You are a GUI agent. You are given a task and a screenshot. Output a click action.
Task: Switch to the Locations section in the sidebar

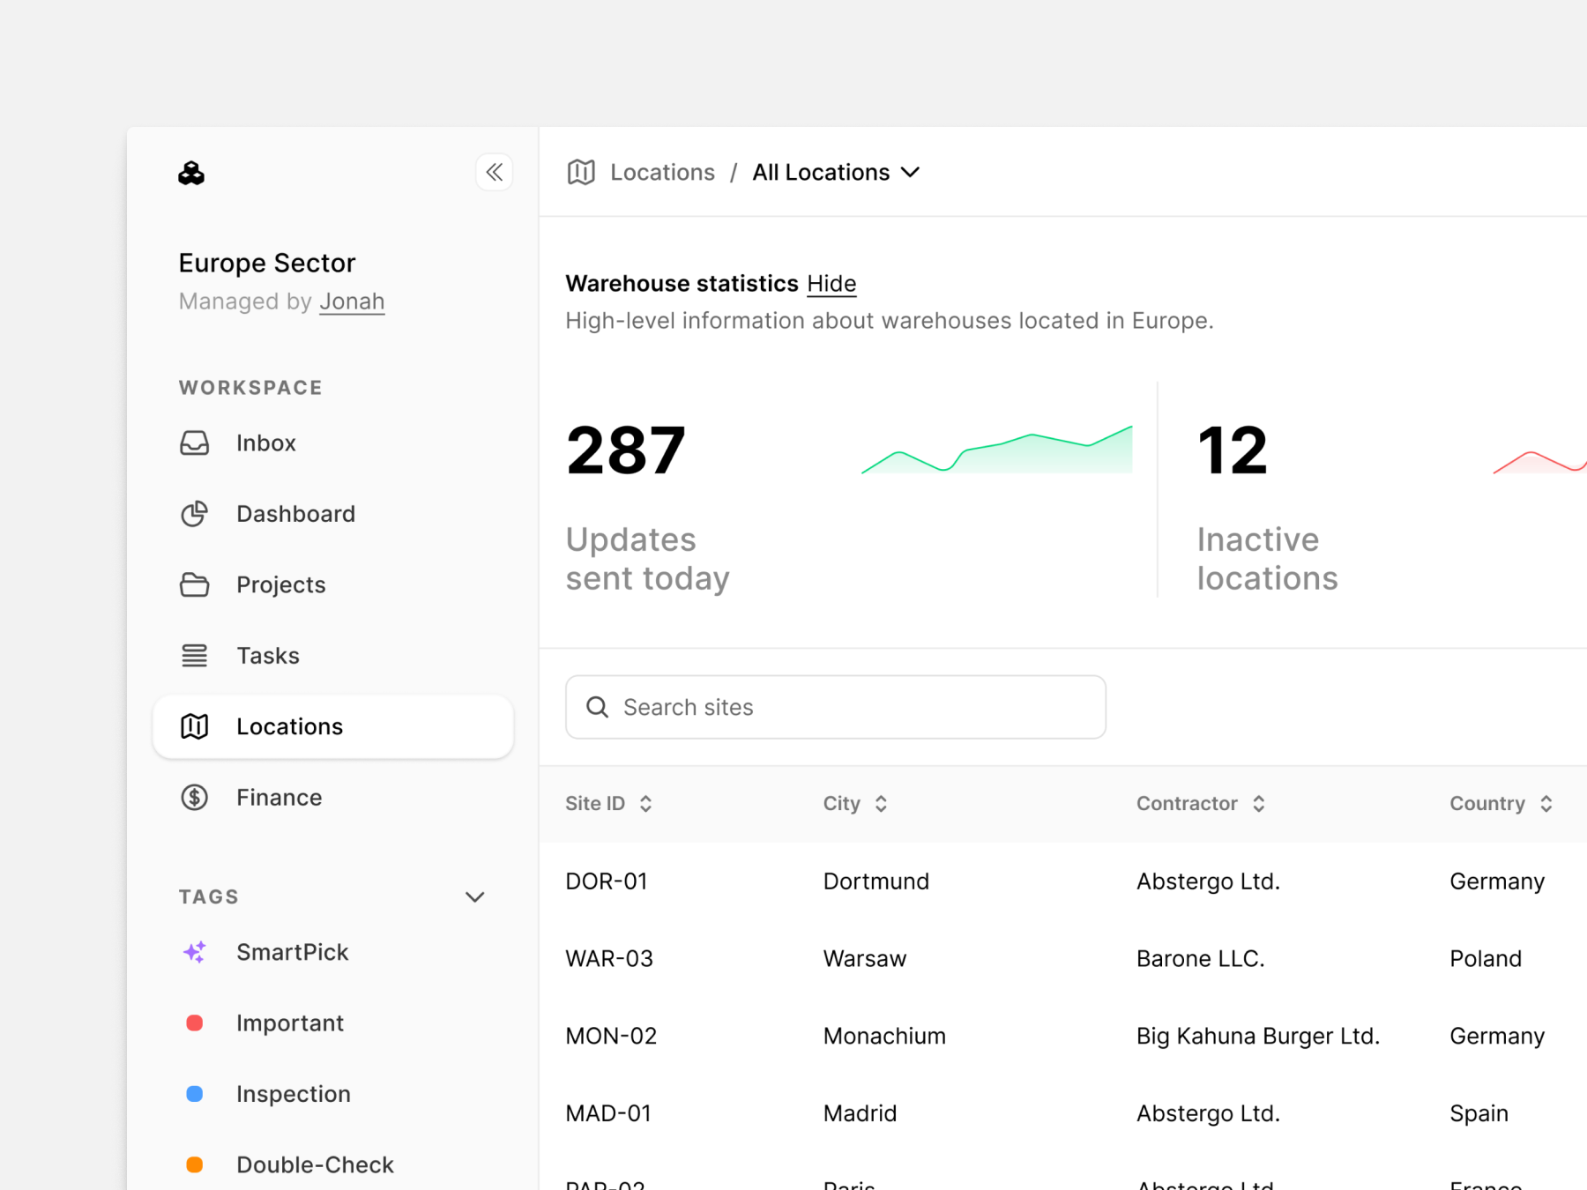click(289, 725)
